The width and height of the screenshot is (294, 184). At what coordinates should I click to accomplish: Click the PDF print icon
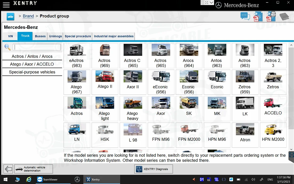[x=271, y=17]
